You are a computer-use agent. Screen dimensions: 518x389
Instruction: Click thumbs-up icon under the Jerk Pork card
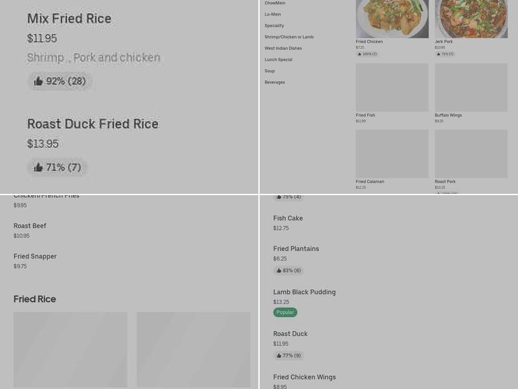click(x=438, y=54)
